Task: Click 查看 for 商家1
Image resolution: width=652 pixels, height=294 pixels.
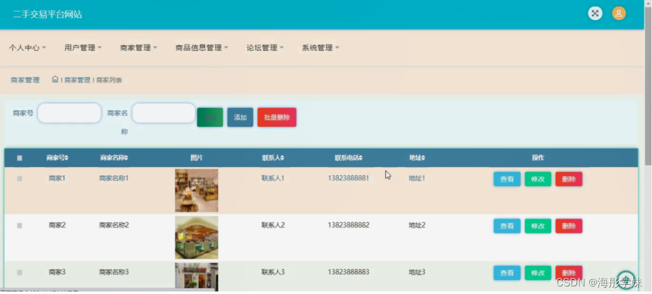Action: pyautogui.click(x=507, y=179)
